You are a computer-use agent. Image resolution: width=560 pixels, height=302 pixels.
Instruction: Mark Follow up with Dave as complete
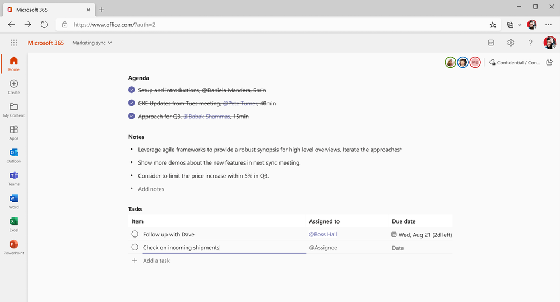135,234
